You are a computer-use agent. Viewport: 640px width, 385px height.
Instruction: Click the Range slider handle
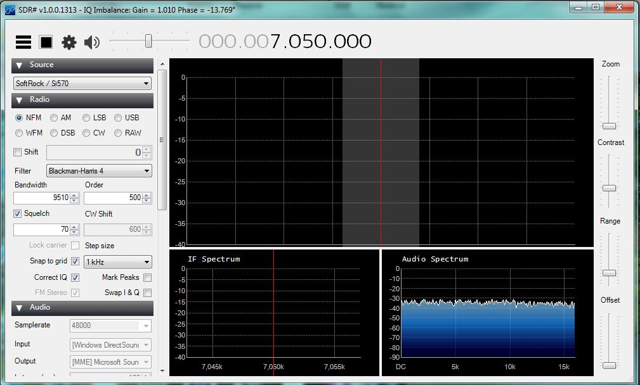click(x=609, y=272)
